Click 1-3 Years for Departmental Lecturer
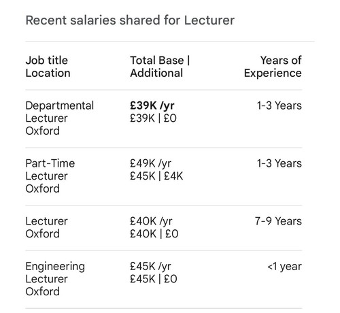Image resolution: width=340 pixels, height=313 pixels. [x=279, y=105]
